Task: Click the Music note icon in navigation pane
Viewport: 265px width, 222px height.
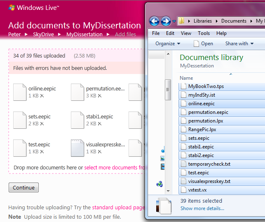Action: pos(163,149)
